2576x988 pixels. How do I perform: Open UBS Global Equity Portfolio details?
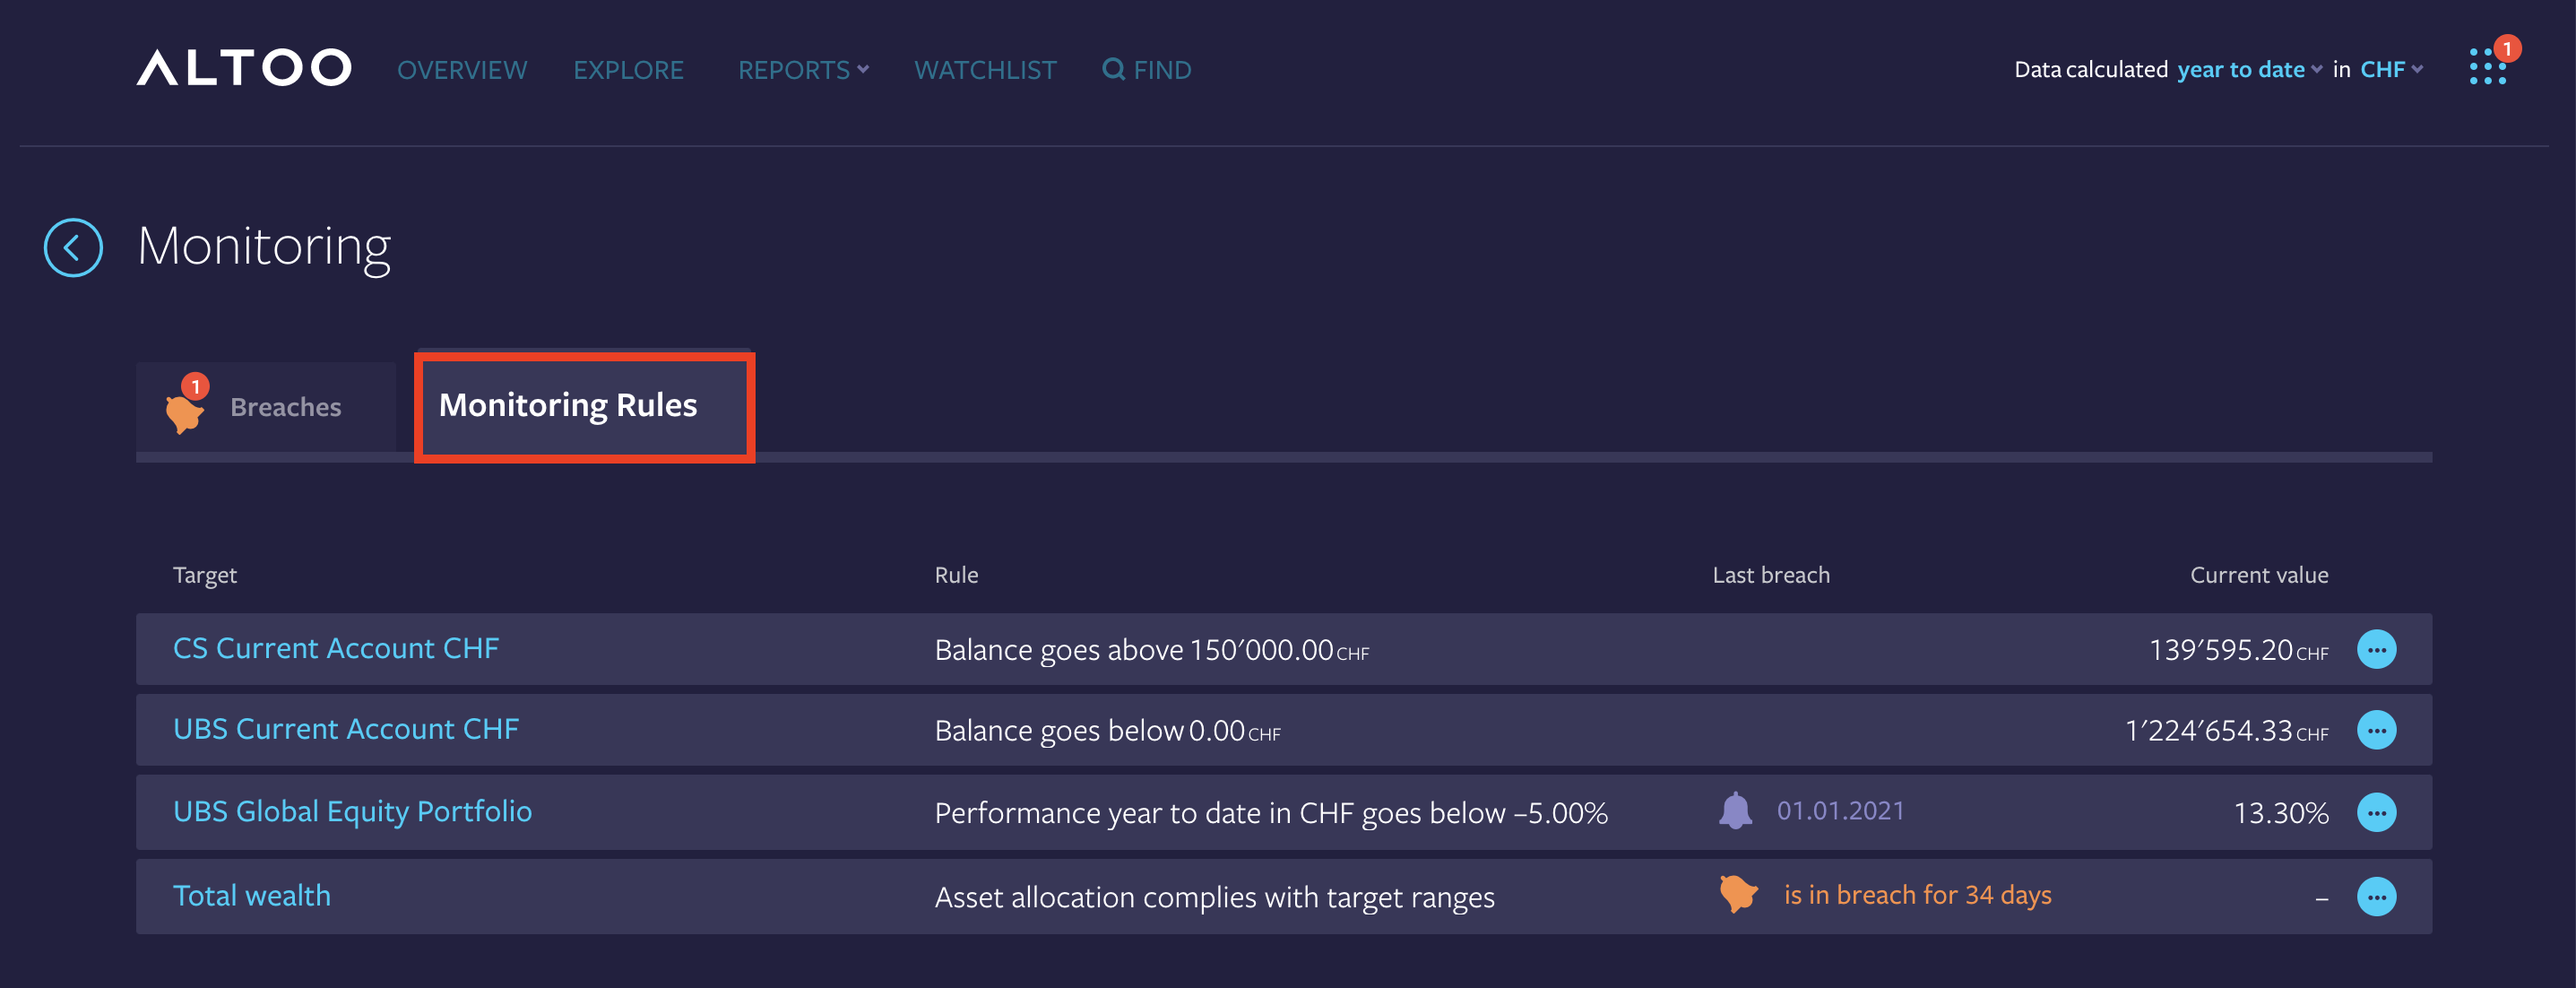click(352, 812)
